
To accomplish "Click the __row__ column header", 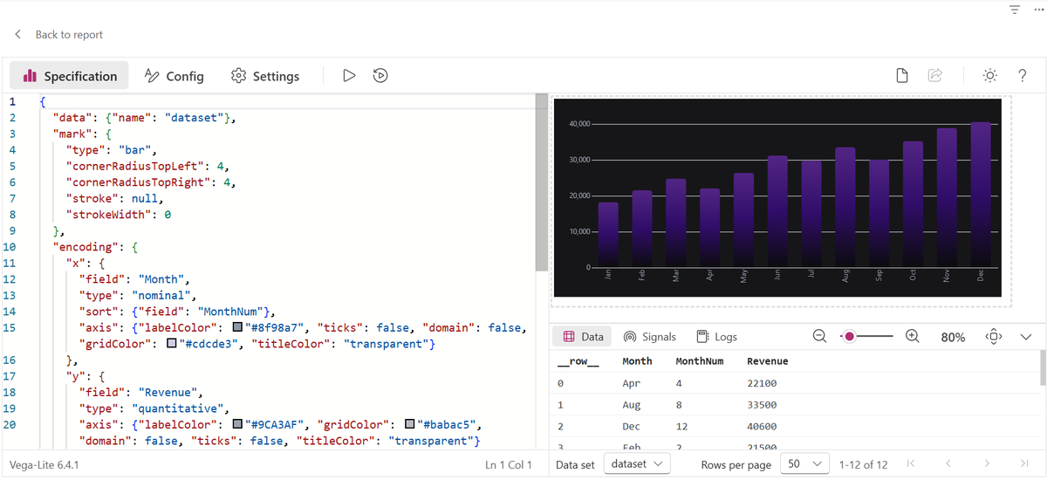I will point(578,361).
